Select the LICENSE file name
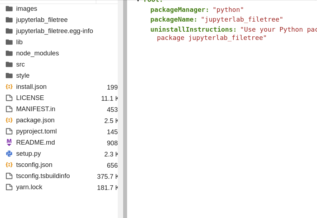The image size is (317, 218). tap(30, 98)
